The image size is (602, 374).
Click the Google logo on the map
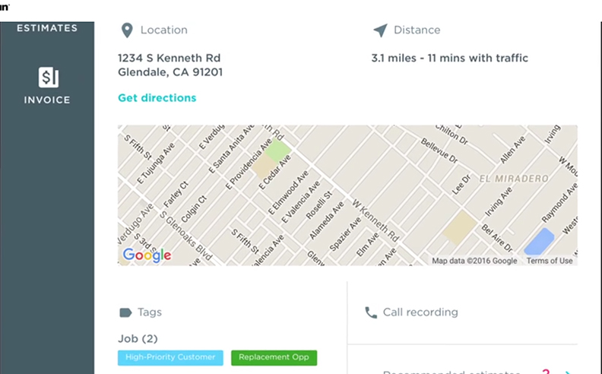pyautogui.click(x=147, y=255)
